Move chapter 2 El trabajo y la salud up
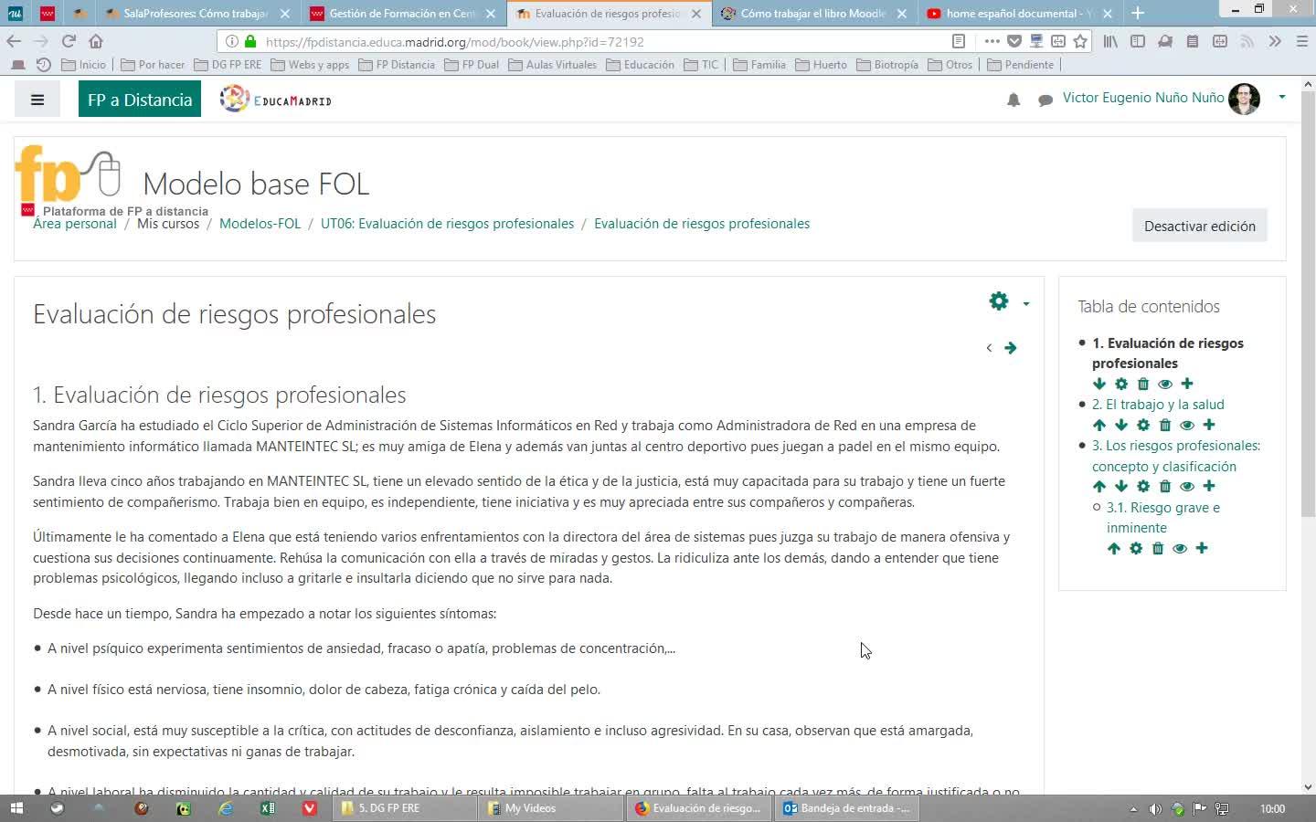The image size is (1316, 822). 1099,425
